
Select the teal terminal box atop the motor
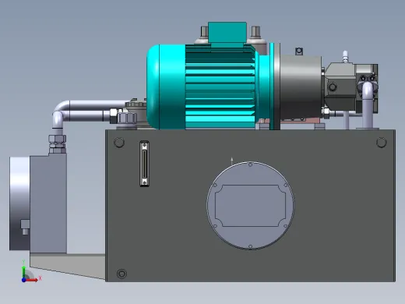227,32
